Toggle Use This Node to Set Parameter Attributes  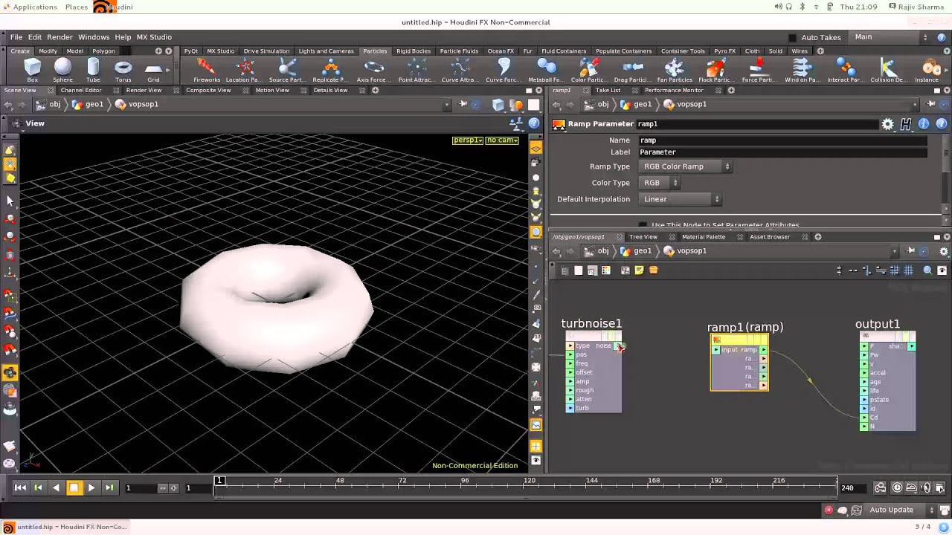pyautogui.click(x=643, y=225)
